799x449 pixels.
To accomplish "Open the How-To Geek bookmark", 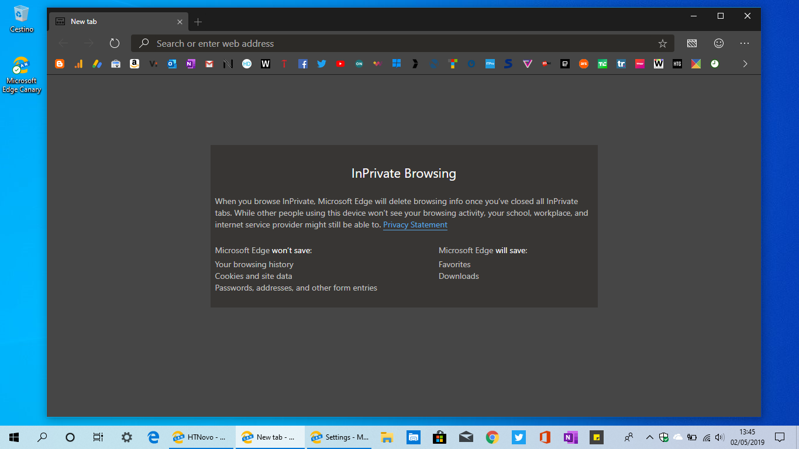I will click(x=677, y=64).
